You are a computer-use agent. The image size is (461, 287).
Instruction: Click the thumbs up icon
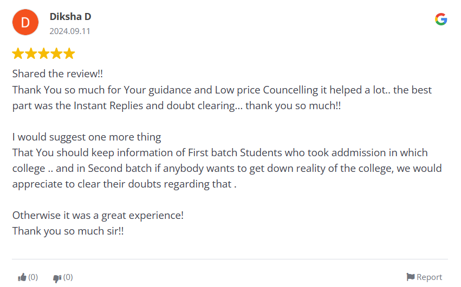(x=22, y=277)
